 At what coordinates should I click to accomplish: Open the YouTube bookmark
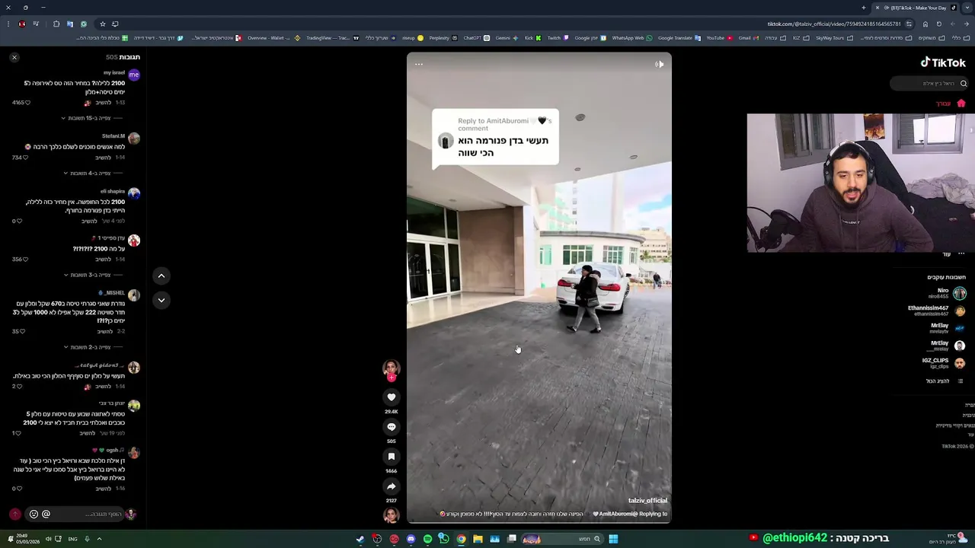(721, 38)
